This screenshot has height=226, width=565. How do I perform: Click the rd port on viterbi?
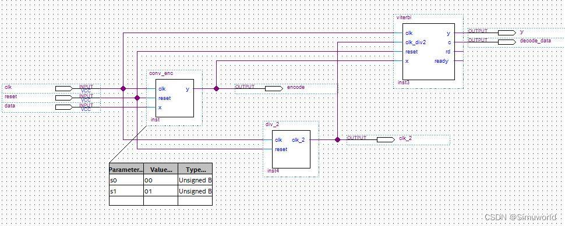(x=447, y=52)
